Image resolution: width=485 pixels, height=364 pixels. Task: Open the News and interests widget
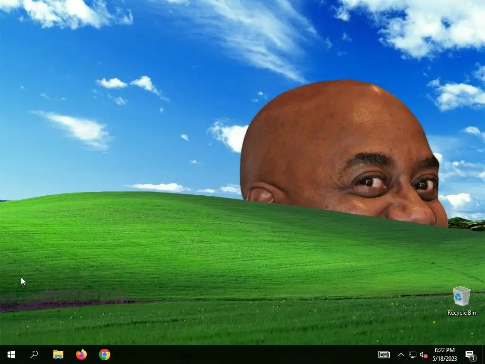384,355
